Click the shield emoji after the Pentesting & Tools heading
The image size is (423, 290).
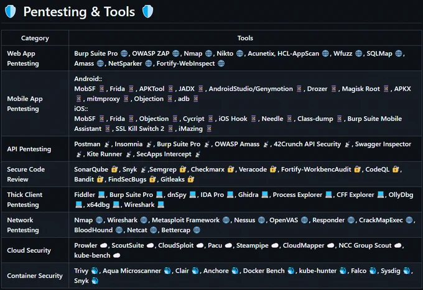click(147, 12)
